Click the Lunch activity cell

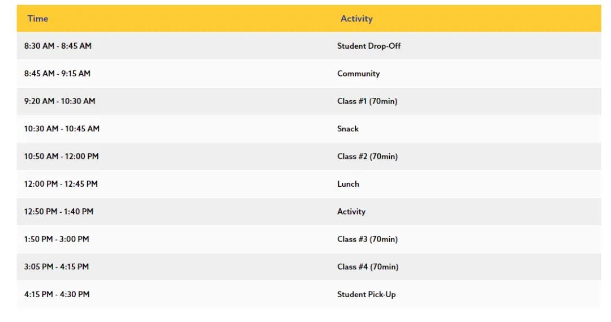pos(348,184)
